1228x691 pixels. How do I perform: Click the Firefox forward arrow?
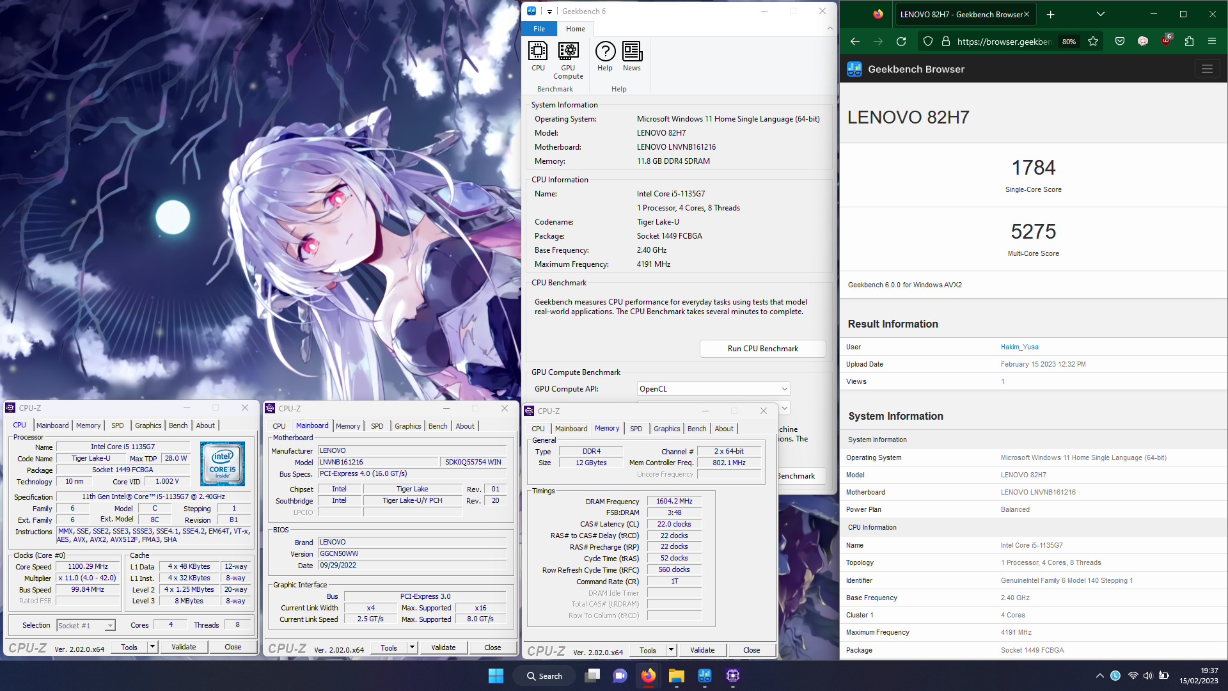coord(878,42)
